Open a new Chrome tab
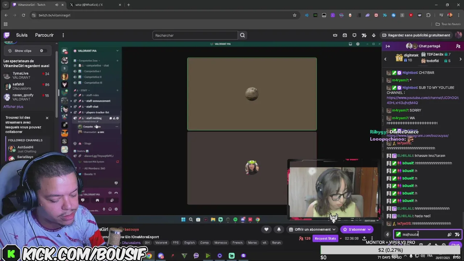464x261 pixels. click(x=128, y=5)
